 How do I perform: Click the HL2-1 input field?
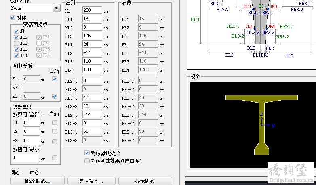point(92,80)
